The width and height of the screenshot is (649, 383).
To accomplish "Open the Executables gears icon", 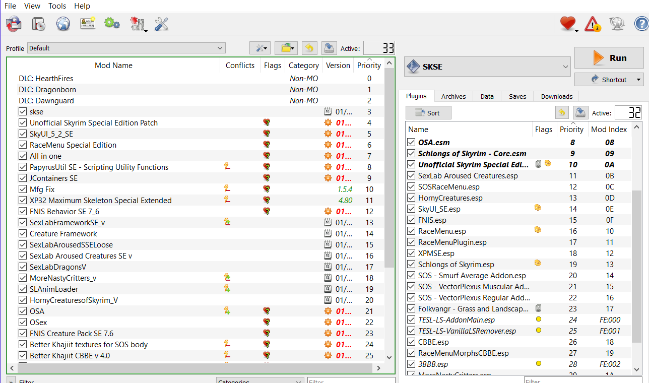I will [x=112, y=23].
